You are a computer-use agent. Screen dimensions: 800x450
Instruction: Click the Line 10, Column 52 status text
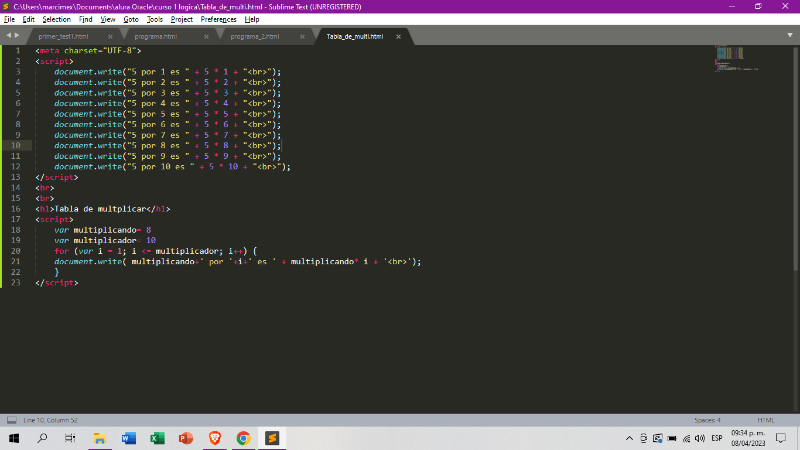tap(50, 420)
